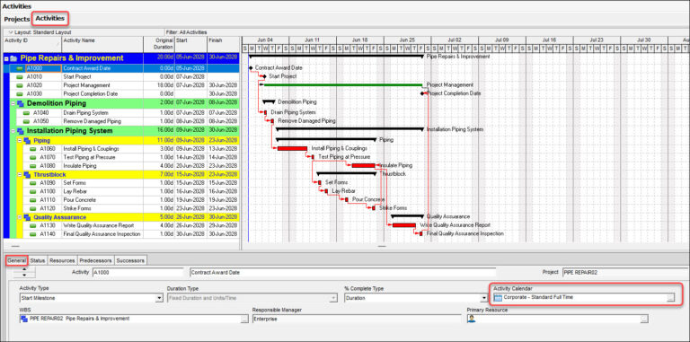Collapse the Demolition Piping group
690x342 pixels.
click(x=13, y=104)
